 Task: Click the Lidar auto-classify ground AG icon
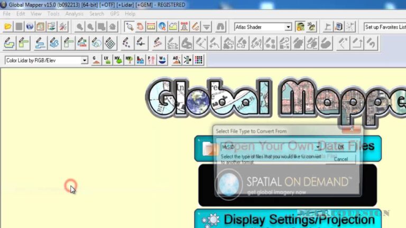click(x=177, y=60)
